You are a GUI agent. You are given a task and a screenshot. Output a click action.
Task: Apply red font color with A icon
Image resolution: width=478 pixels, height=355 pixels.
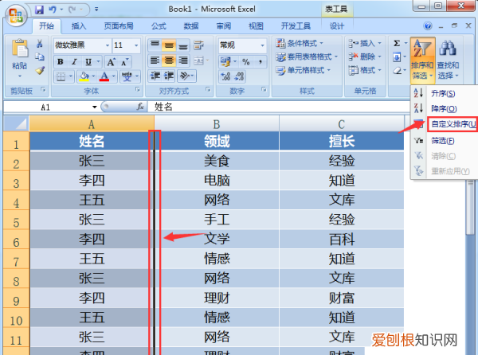(x=104, y=76)
